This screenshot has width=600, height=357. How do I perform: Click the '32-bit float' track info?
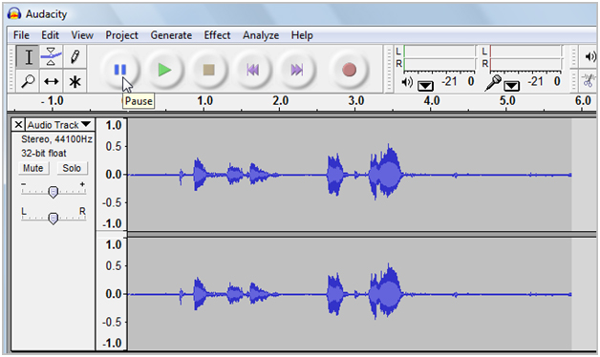44,154
